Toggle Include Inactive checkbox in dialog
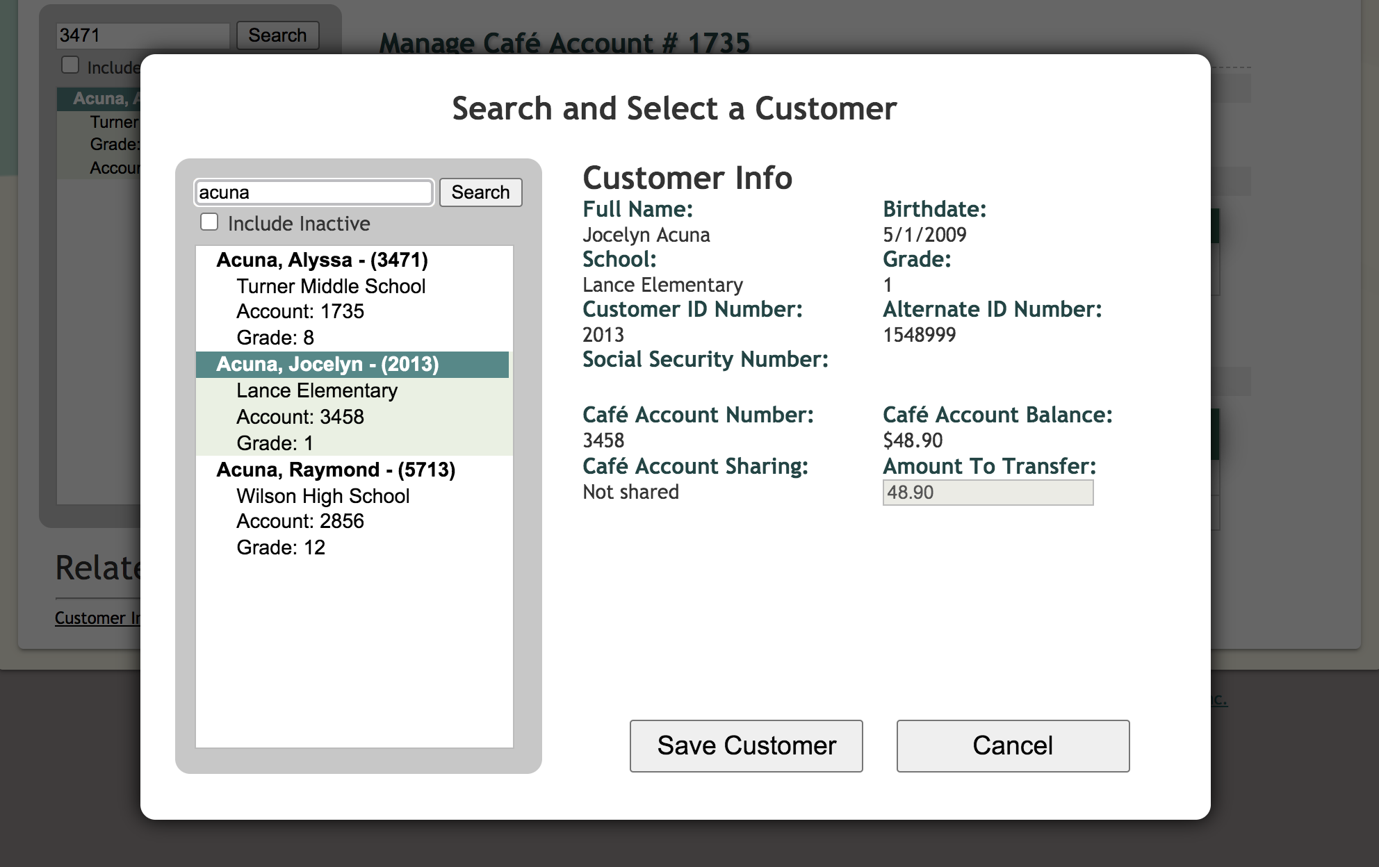This screenshot has width=1379, height=867. [209, 222]
